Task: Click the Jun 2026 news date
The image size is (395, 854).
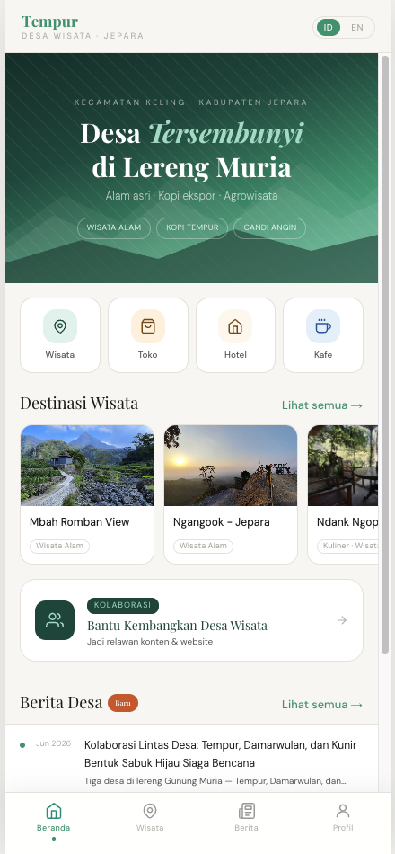Action: click(53, 743)
